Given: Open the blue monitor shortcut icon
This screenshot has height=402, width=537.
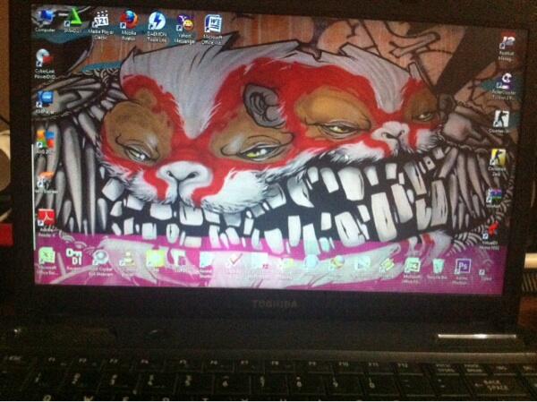Looking at the screenshot, I should point(46,102).
